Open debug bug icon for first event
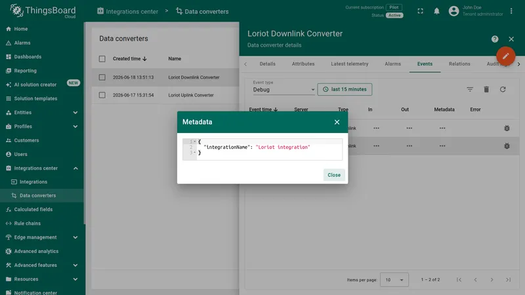Screen dimensions: 525x295 pos(507,128)
